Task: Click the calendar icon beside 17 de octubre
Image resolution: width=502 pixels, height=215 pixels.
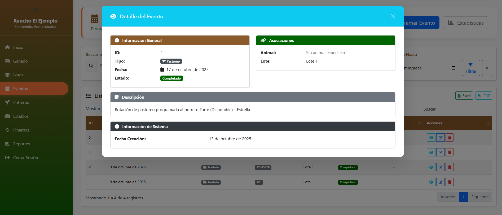Action: pos(162,69)
